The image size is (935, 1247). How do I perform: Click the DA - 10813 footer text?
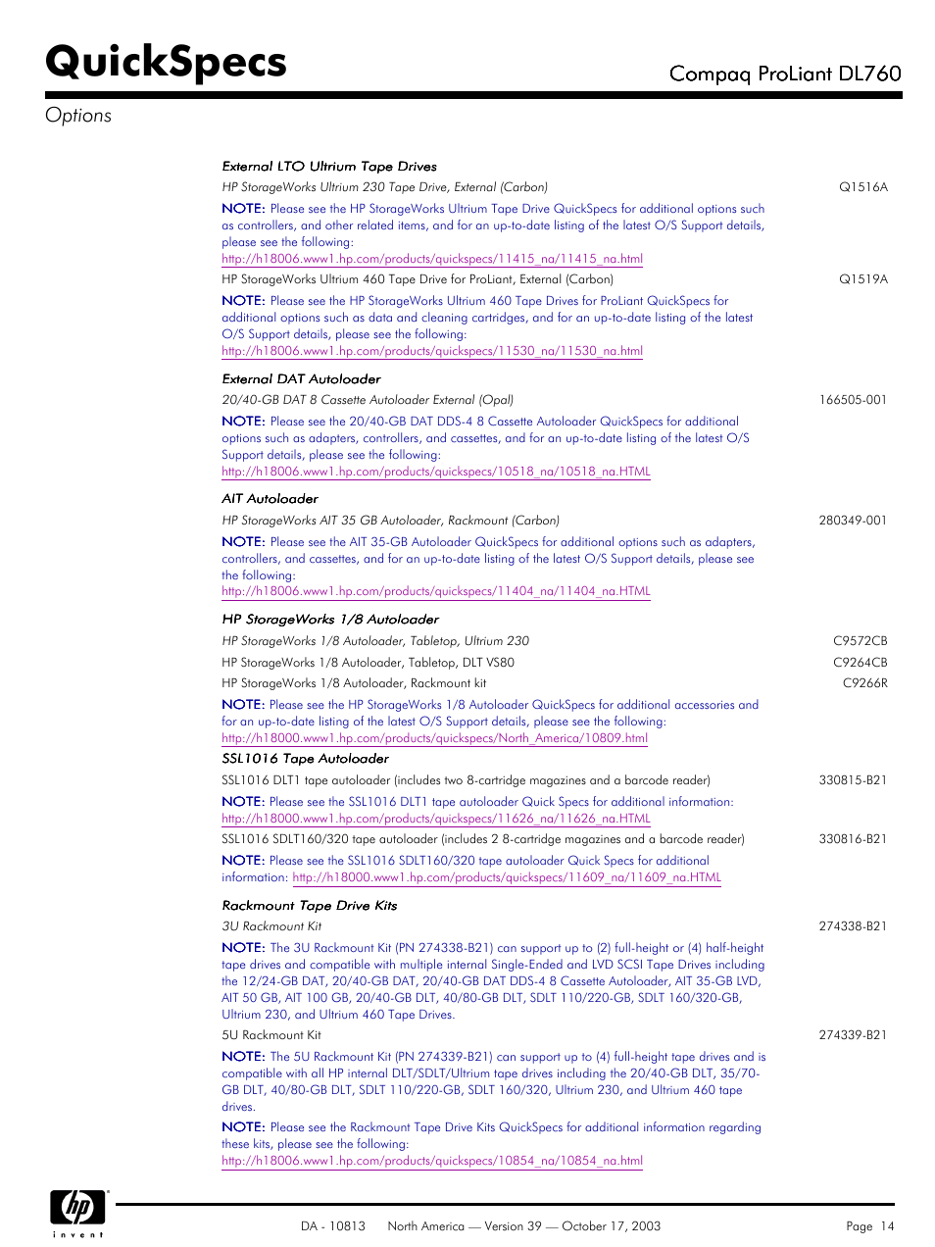pyautogui.click(x=333, y=1226)
